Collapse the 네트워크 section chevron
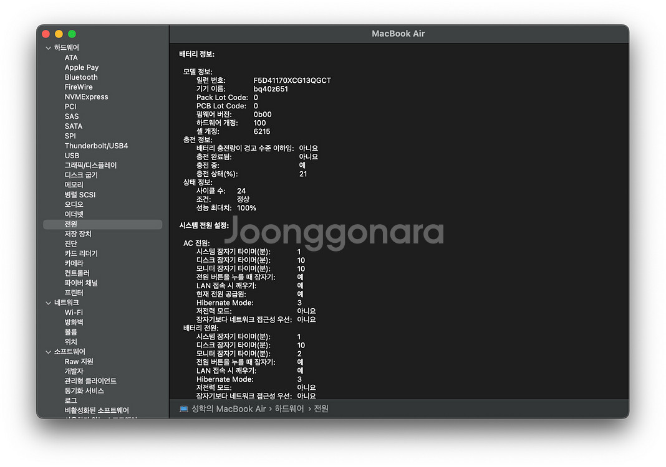Image resolution: width=666 pixels, height=467 pixels. 49,303
